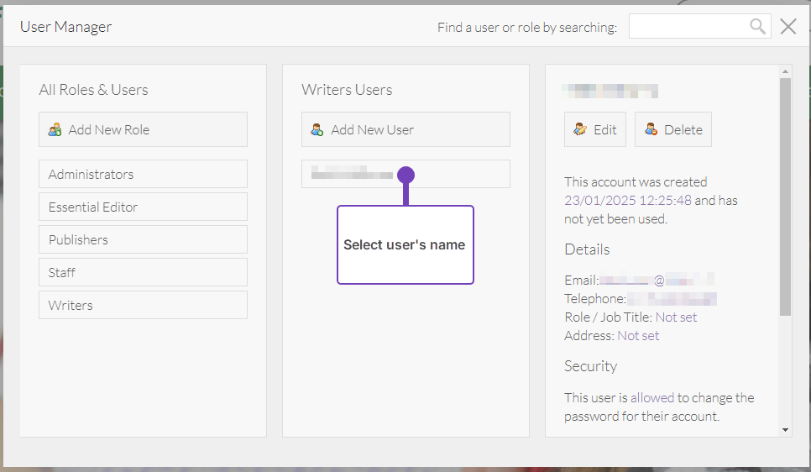Click the Edit user pencil icon

[x=580, y=130]
